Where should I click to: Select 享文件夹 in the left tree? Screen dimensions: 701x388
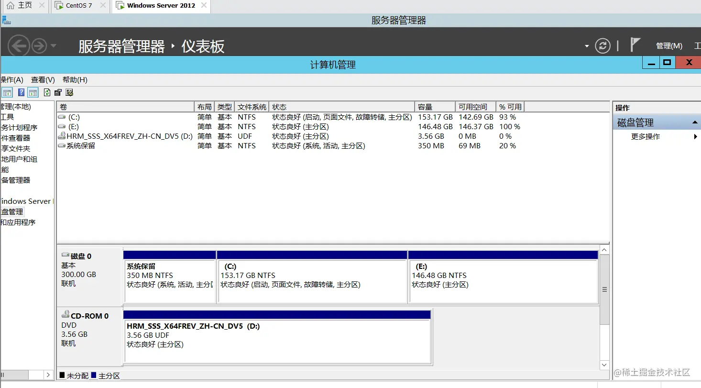point(15,148)
